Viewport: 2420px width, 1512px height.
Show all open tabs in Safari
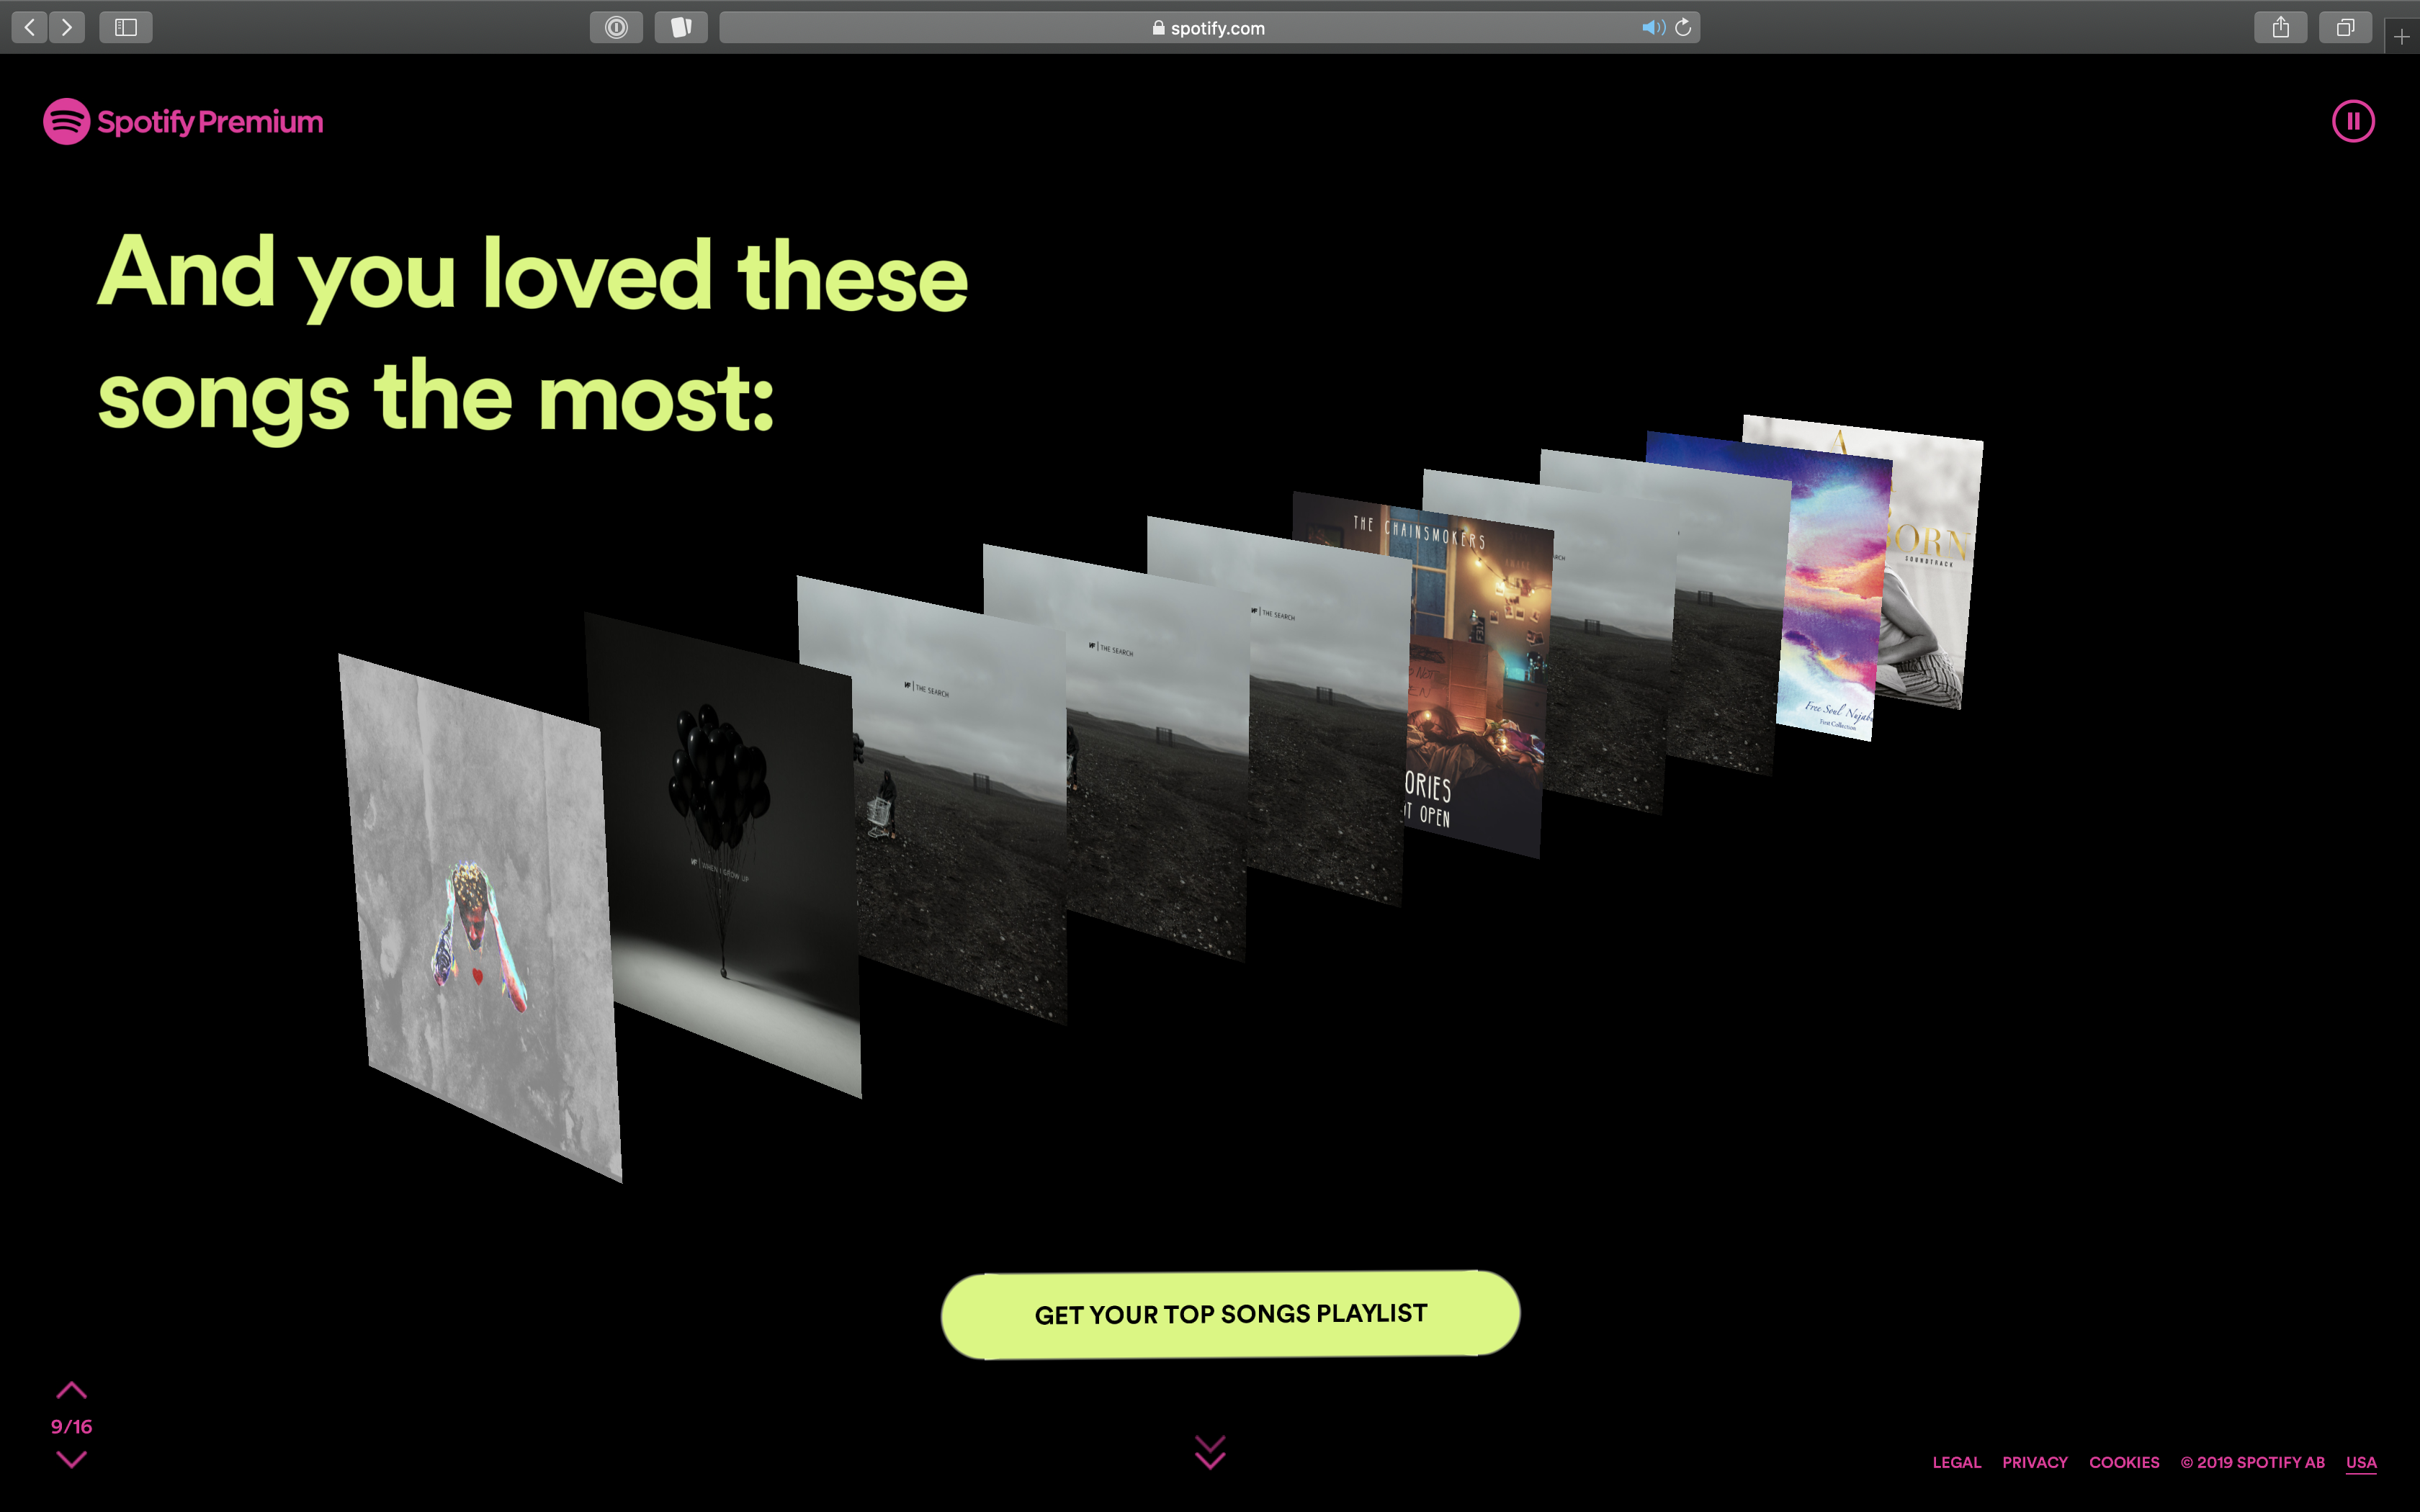click(2346, 27)
